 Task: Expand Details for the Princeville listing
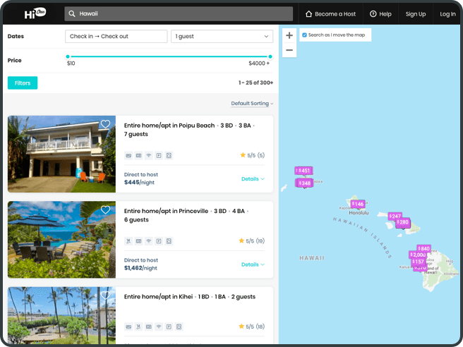tap(253, 264)
